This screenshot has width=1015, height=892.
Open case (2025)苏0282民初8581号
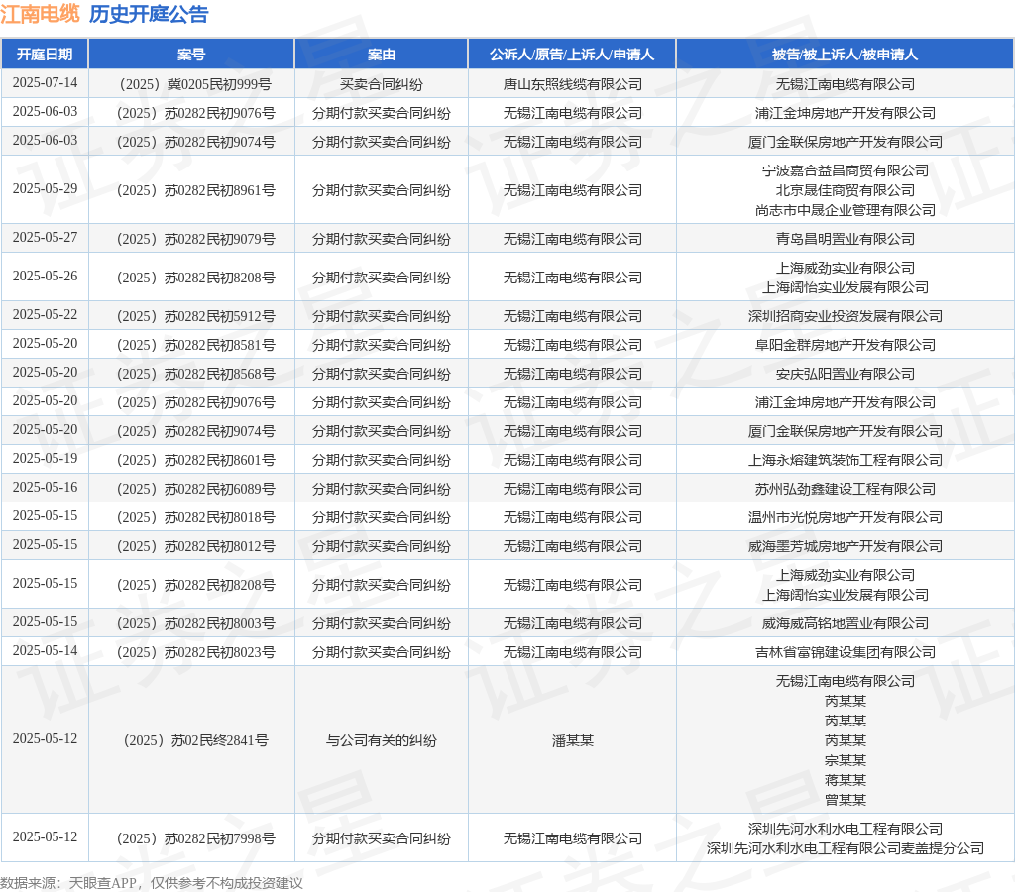point(195,345)
